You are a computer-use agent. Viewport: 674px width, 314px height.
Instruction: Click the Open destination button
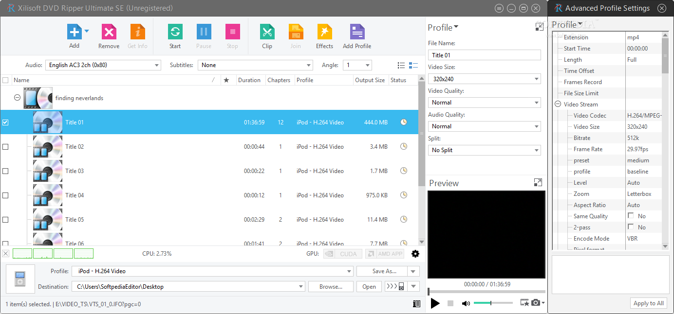(x=369, y=286)
